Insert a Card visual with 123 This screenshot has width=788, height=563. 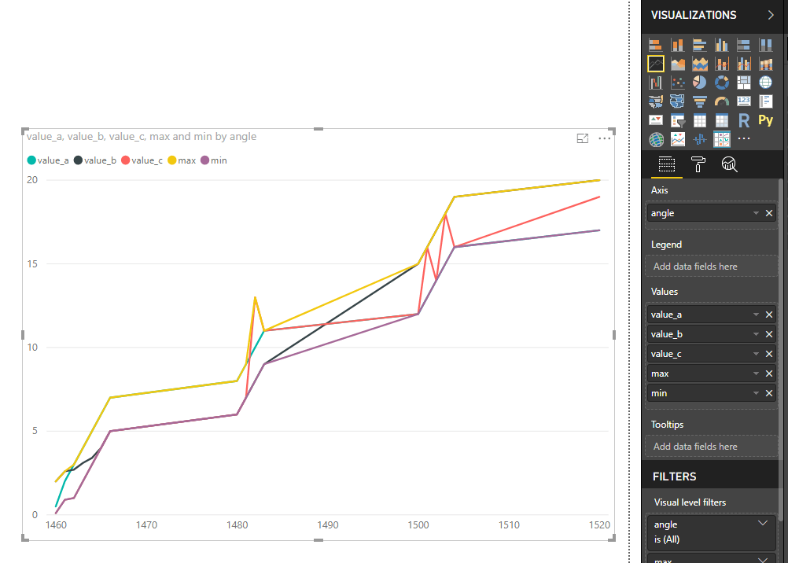[744, 101]
